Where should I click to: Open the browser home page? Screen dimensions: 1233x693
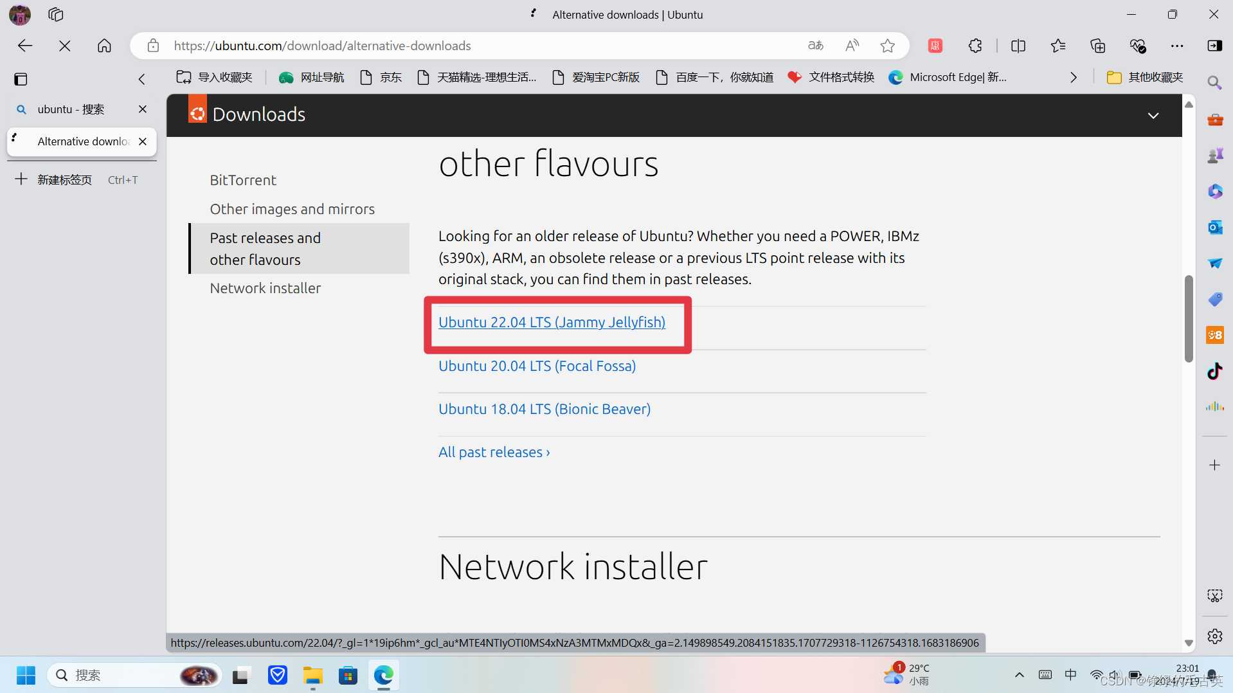point(104,46)
